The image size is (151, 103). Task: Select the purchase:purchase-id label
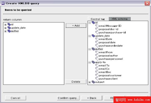coord(112,32)
